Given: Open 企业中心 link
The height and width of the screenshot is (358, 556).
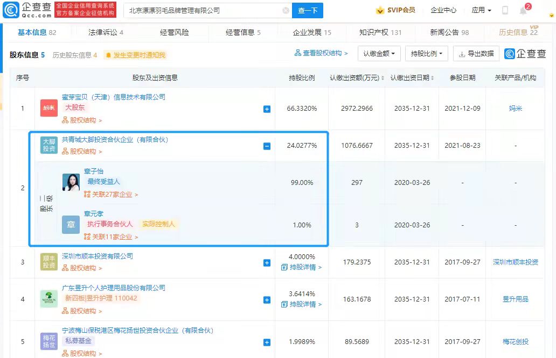Looking at the screenshot, I should pyautogui.click(x=443, y=10).
